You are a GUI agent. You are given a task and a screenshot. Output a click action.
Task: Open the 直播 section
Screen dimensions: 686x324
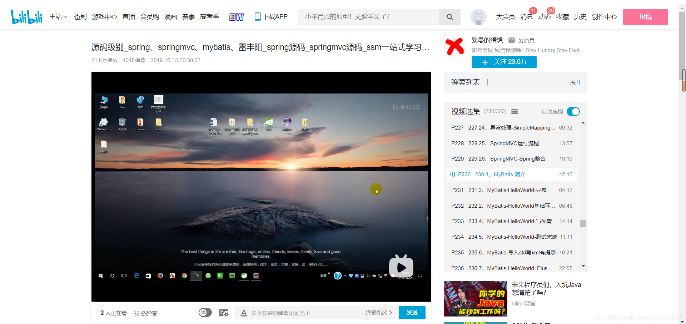click(129, 17)
